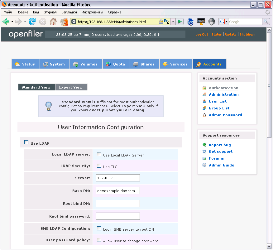
Task: Click the green Back arrow icon
Action: 6,22
